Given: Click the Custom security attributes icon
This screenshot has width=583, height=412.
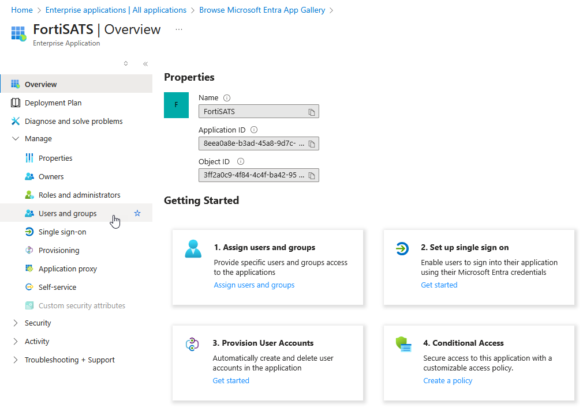Looking at the screenshot, I should pos(29,305).
